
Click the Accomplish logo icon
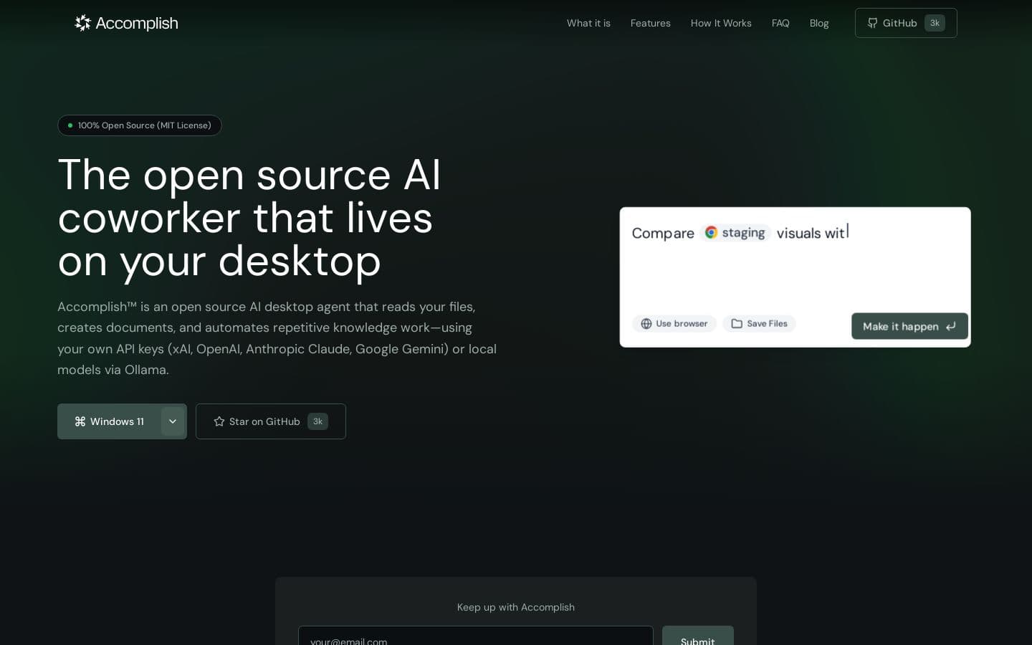[x=82, y=23]
